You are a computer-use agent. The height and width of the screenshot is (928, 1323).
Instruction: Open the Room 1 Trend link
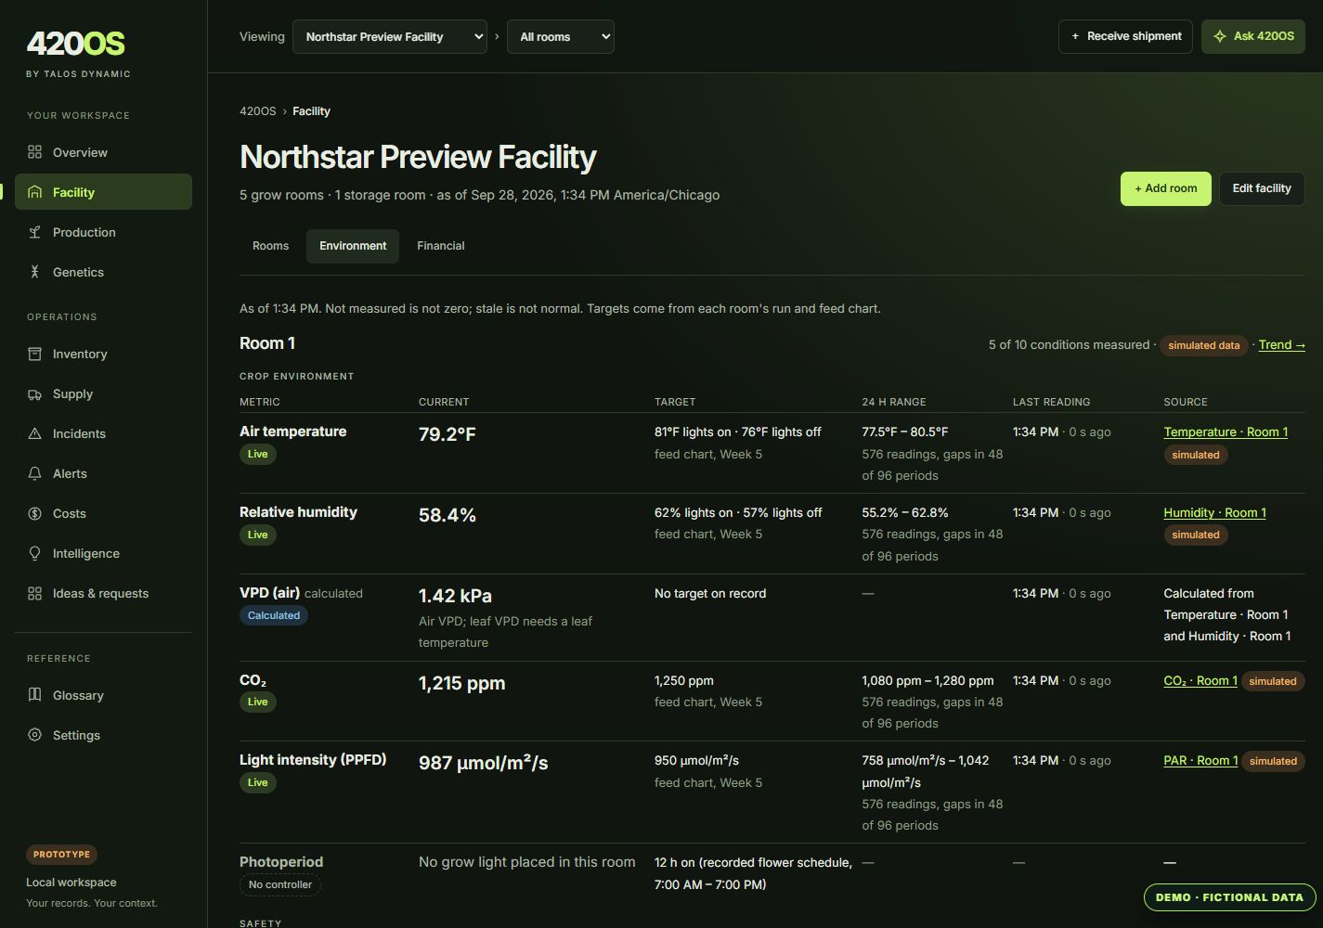click(x=1282, y=345)
